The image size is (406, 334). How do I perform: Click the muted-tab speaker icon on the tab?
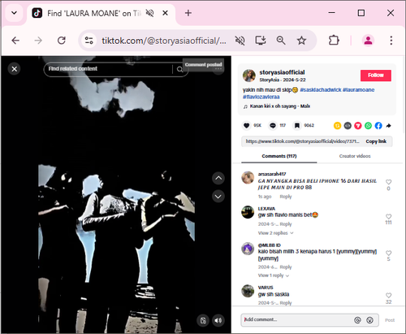click(149, 13)
